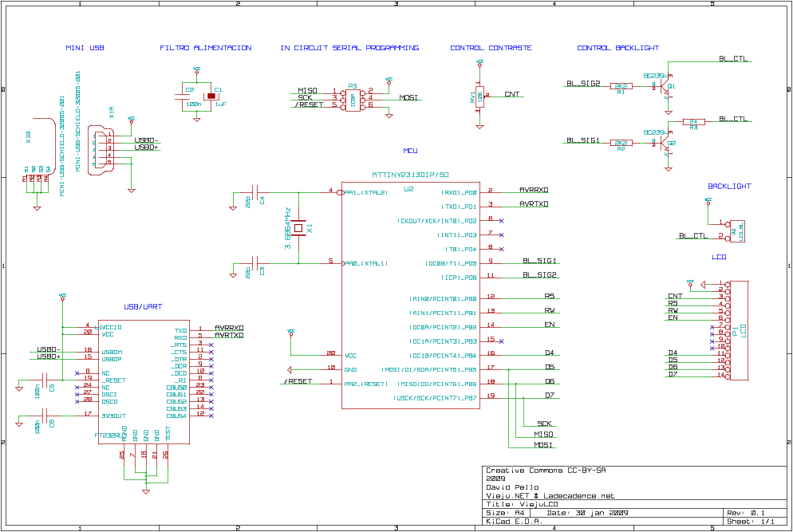
Task: Select capacitor C5 beside the FT232RL
Action: tap(45, 380)
